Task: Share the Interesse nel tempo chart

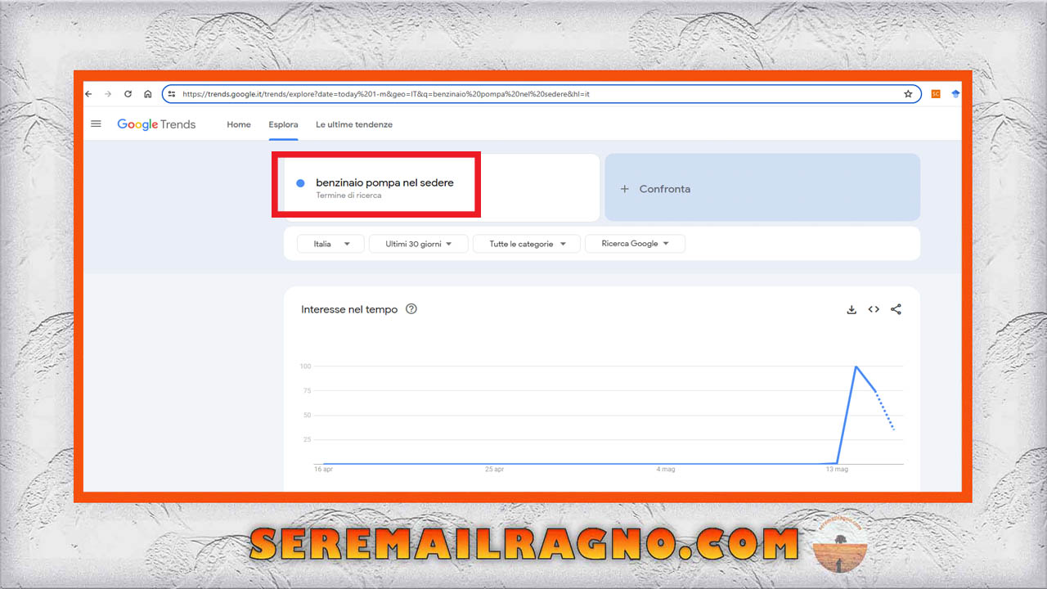Action: pos(896,309)
